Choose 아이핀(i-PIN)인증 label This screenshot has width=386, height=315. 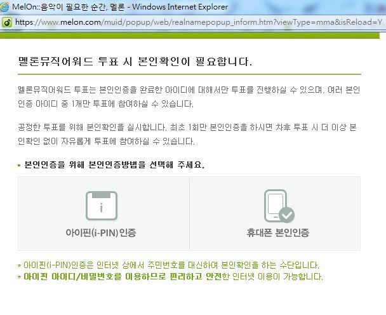click(x=101, y=232)
